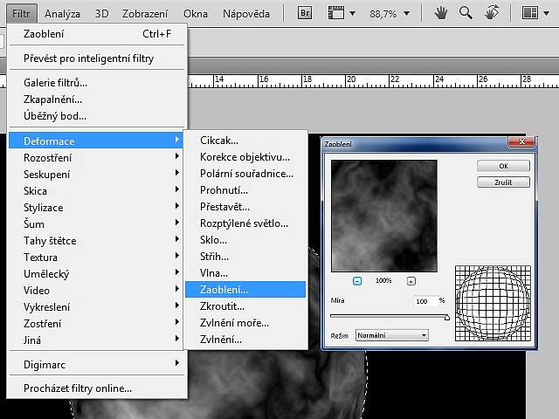Open Jiná submenu
The height and width of the screenshot is (419, 559).
pos(96,340)
